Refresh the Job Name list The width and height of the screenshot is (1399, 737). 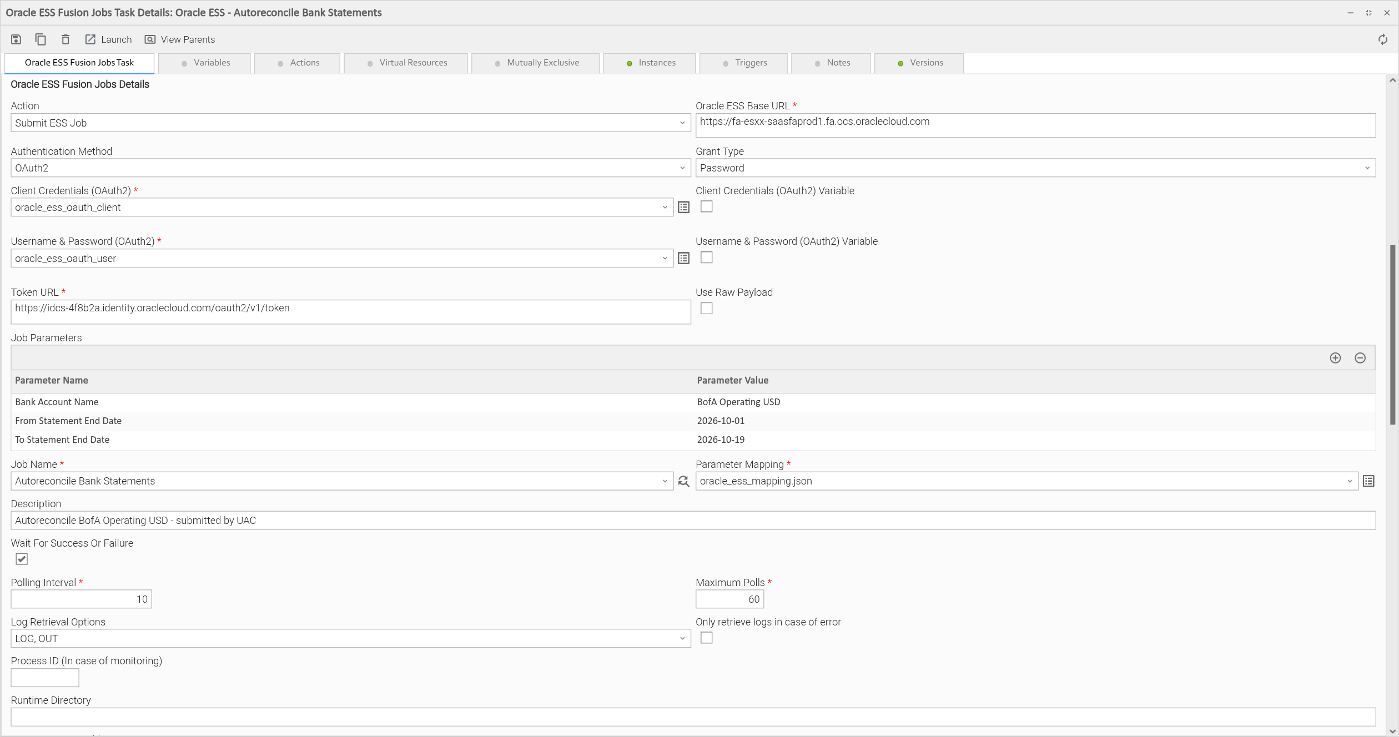coord(683,481)
